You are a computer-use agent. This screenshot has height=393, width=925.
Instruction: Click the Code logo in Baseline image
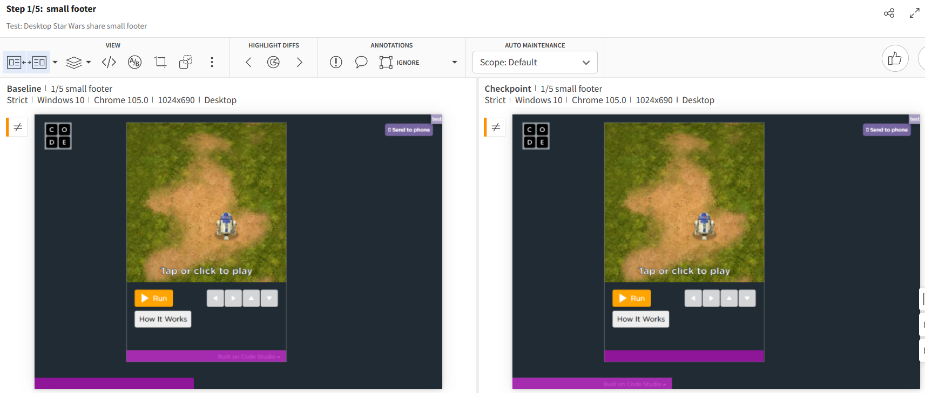[x=58, y=136]
